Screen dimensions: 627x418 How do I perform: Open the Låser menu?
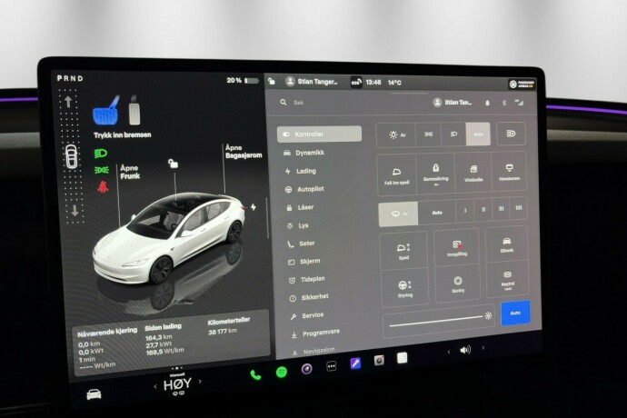point(301,207)
